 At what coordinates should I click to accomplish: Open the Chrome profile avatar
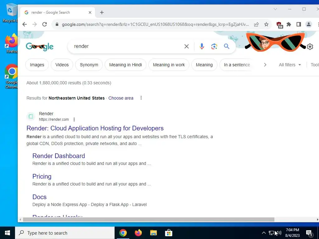309,24
